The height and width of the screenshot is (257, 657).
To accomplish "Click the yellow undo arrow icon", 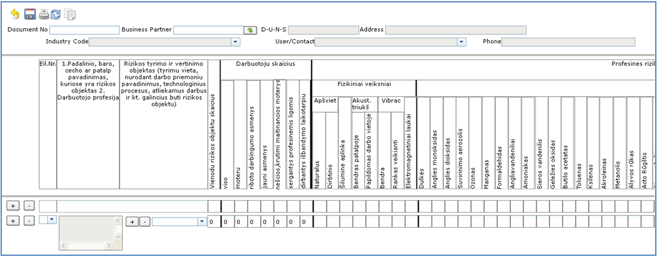I will (15, 14).
